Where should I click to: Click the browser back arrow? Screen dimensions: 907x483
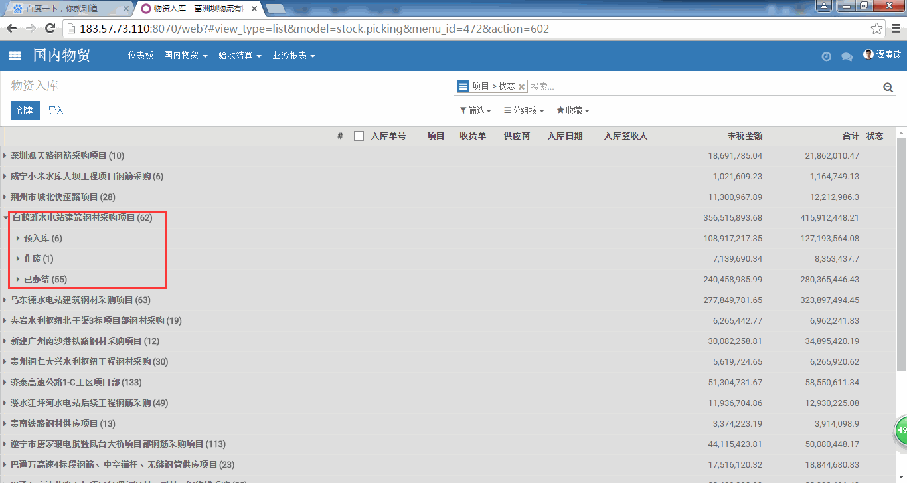tap(12, 29)
